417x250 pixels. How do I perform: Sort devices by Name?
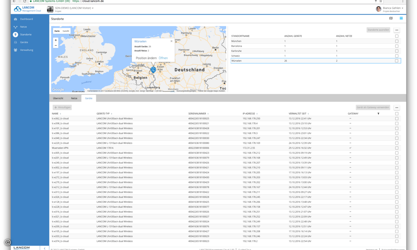click(x=56, y=114)
